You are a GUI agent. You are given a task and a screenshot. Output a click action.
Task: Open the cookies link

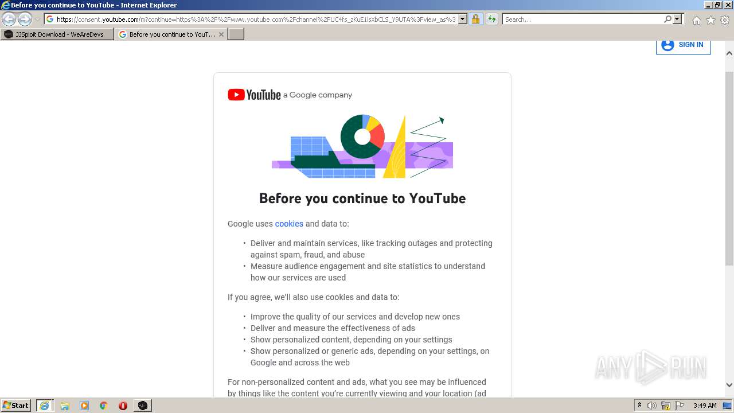pyautogui.click(x=289, y=224)
